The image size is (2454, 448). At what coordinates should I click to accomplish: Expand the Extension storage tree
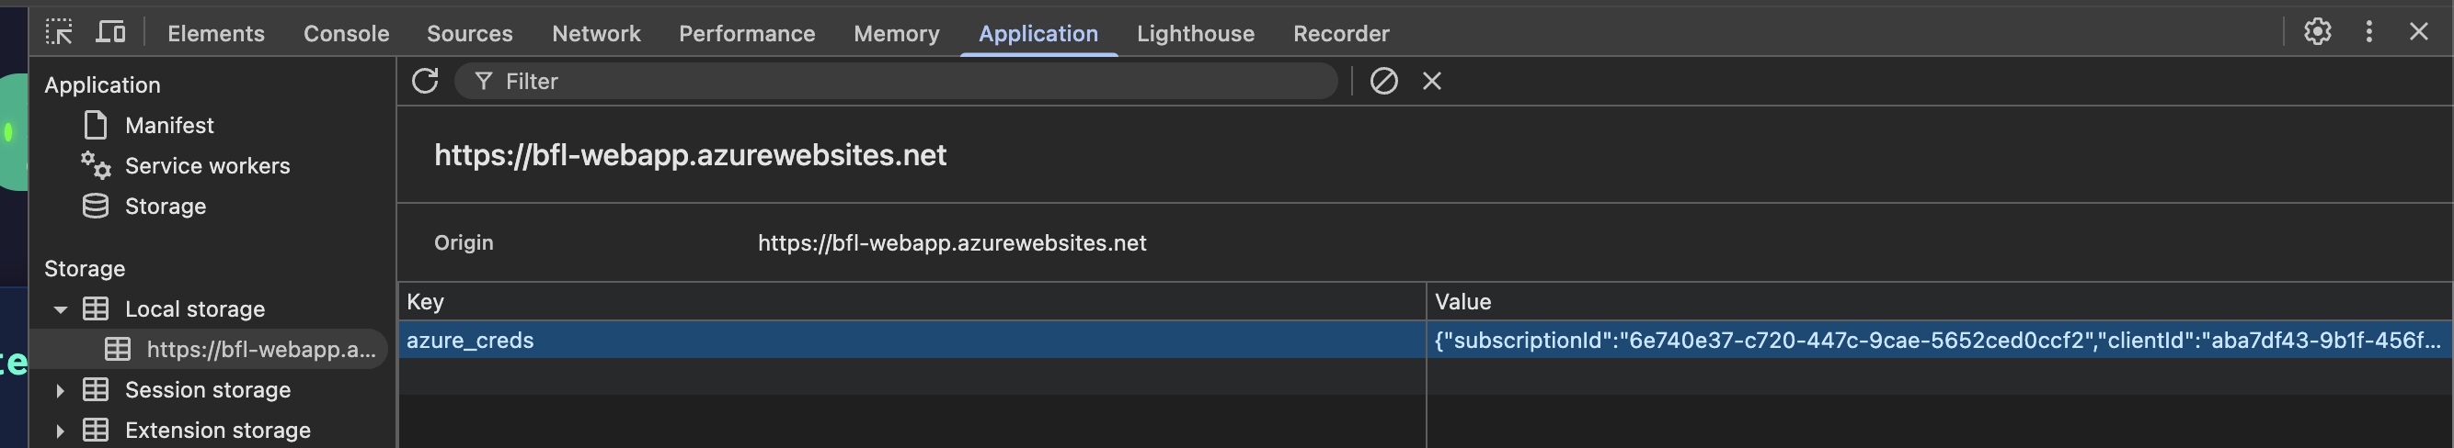point(60,431)
